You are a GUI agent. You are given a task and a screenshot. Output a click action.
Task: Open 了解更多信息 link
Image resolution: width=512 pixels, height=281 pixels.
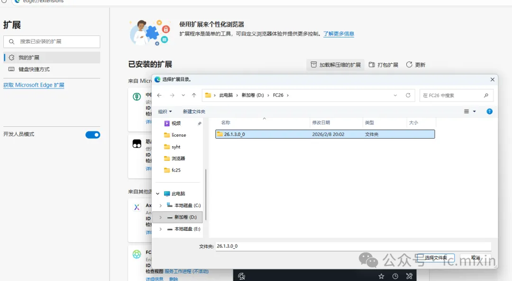tap(338, 34)
